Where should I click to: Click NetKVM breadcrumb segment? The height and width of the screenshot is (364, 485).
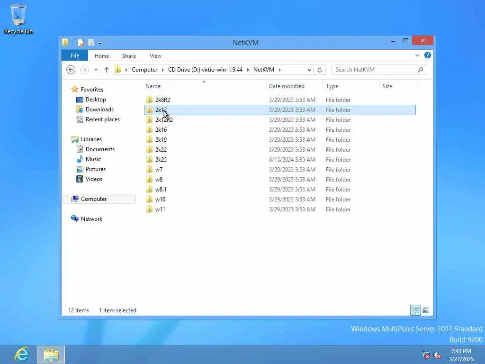coord(264,70)
